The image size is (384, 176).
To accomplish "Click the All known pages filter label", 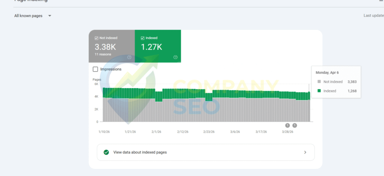I will click(28, 16).
